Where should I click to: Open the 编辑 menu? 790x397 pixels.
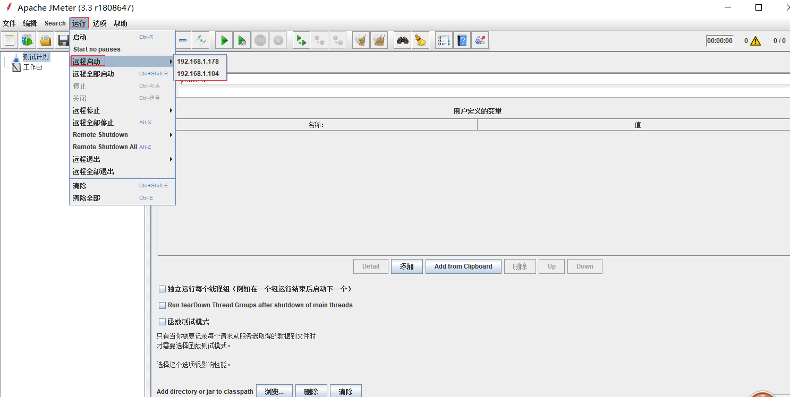[x=30, y=23]
